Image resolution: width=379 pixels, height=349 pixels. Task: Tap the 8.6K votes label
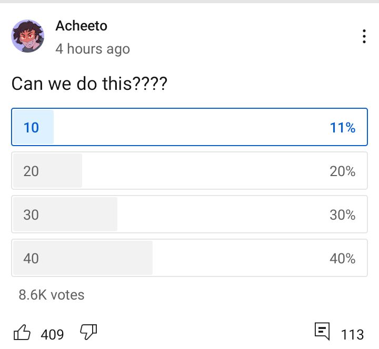[x=52, y=295]
